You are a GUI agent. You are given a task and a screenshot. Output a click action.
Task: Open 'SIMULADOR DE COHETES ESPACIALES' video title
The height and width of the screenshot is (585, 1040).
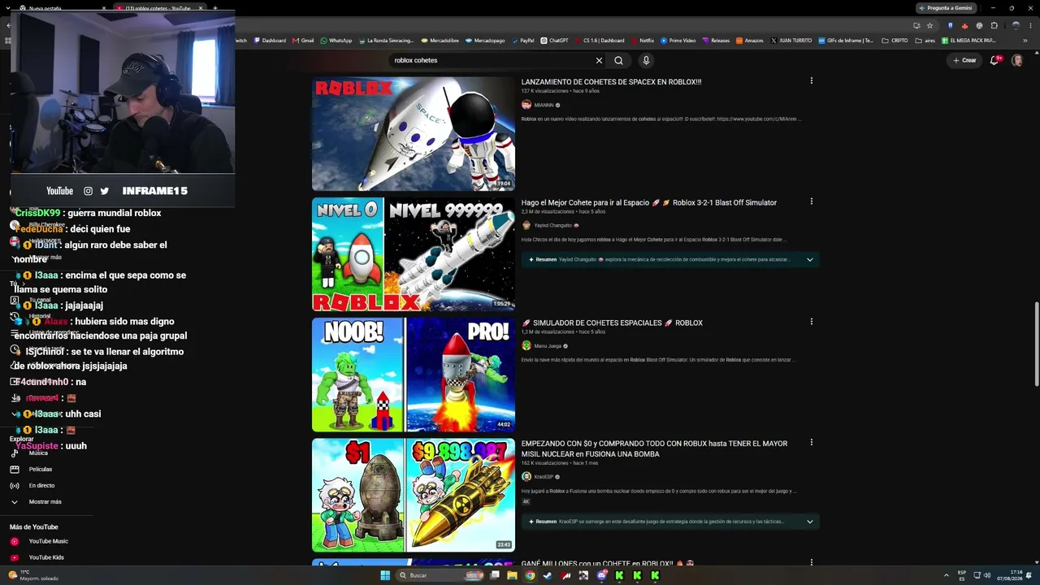click(612, 323)
